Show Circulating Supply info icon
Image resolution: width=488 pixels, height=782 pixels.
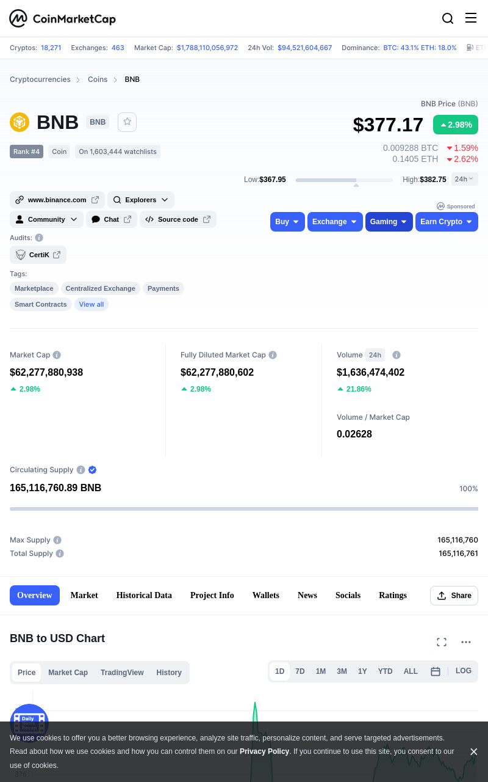pyautogui.click(x=80, y=470)
